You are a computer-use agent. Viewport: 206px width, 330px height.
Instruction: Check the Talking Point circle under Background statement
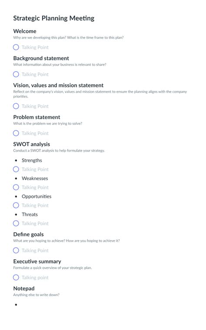(x=16, y=74)
